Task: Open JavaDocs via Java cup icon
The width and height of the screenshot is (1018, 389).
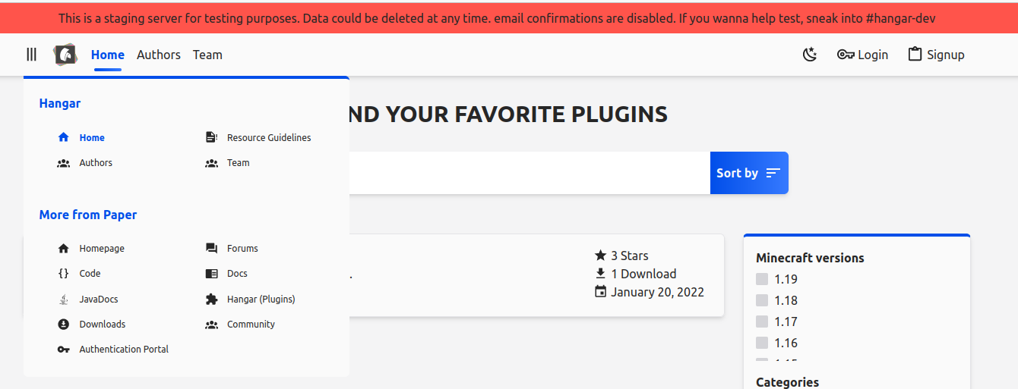Action: [64, 300]
